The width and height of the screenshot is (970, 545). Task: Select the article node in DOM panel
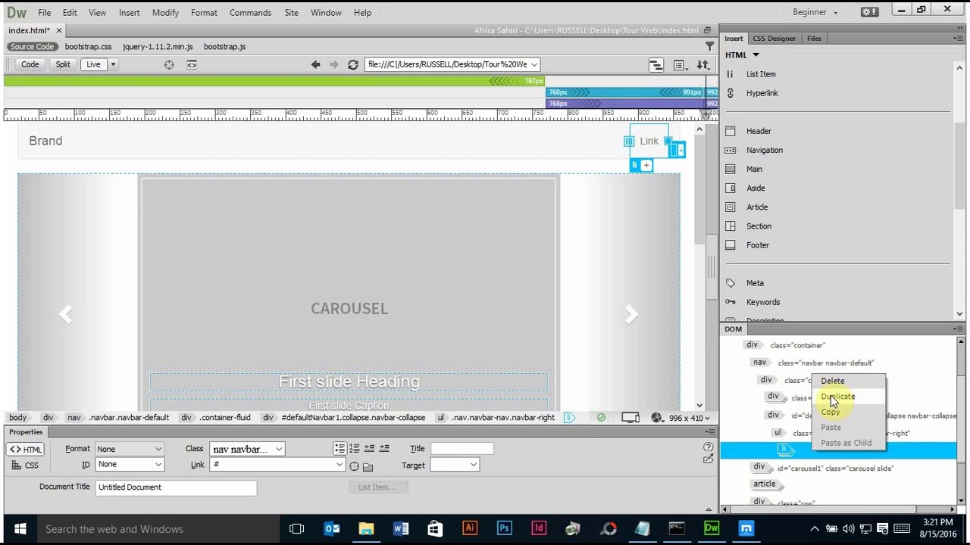[x=765, y=484]
